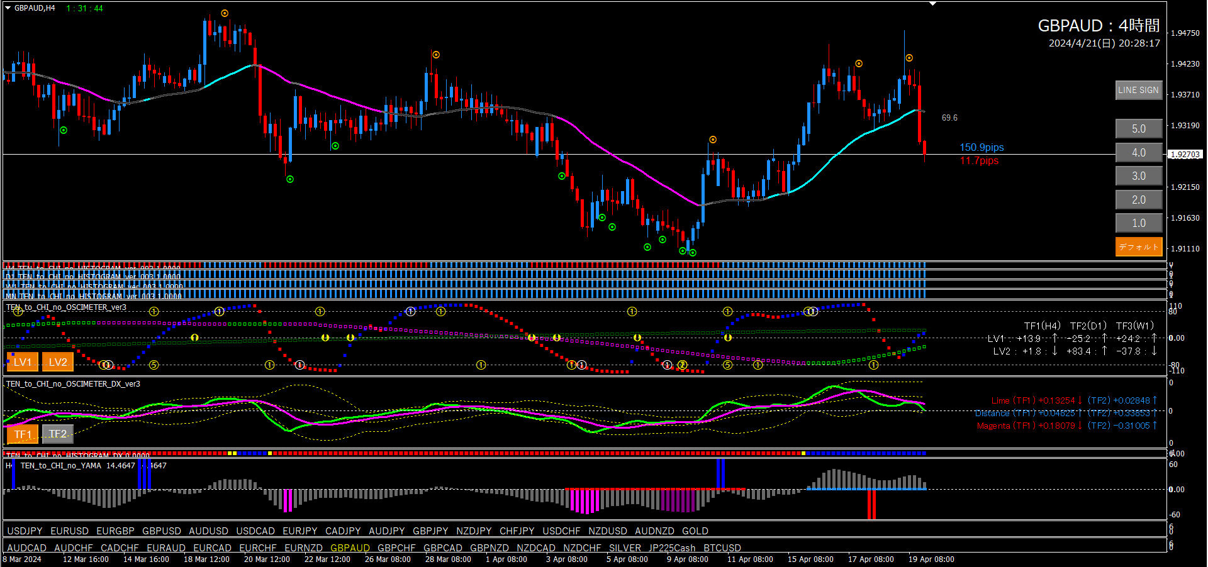This screenshot has width=1208, height=567.
Task: Click the GBPAUD：4時間 chart title
Action: click(x=1099, y=25)
